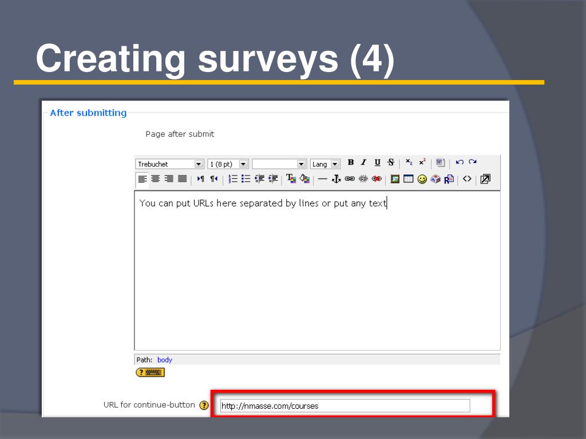Open the Trebuchet font dropdown
Viewport: 586px width, 439px height.
point(169,164)
